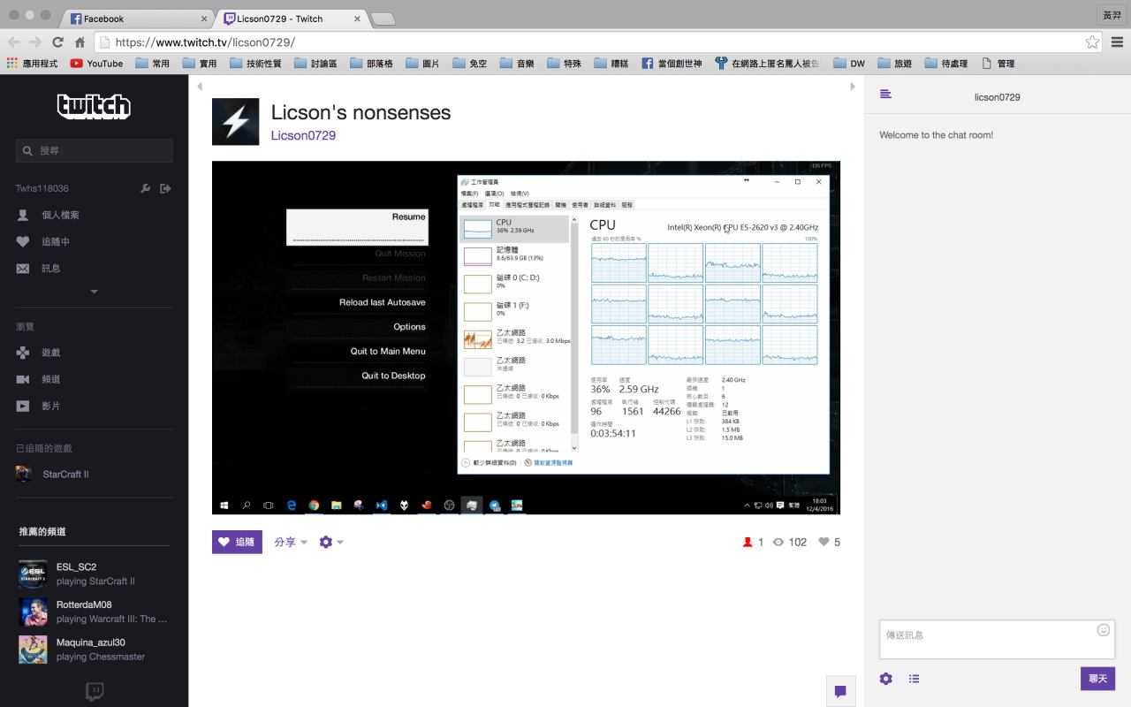1131x707 pixels.
Task: Expand the sidebar's down arrow under 訊息
Action: [x=95, y=292]
